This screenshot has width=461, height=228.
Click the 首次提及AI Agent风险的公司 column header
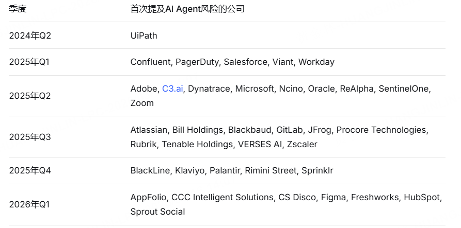(x=187, y=9)
